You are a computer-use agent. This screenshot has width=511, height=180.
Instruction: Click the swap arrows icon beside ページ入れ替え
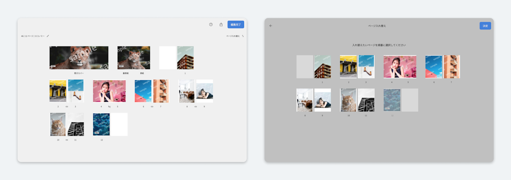[243, 36]
